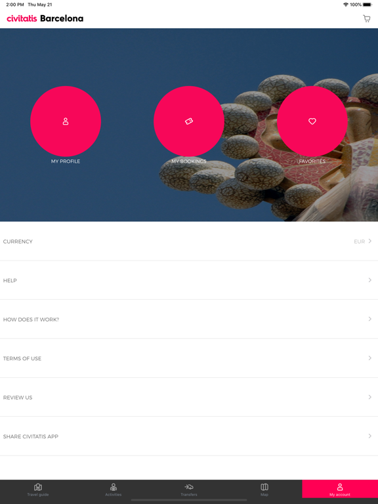Click the Share Civitatis App chevron
Image resolution: width=378 pixels, height=504 pixels.
(370, 436)
